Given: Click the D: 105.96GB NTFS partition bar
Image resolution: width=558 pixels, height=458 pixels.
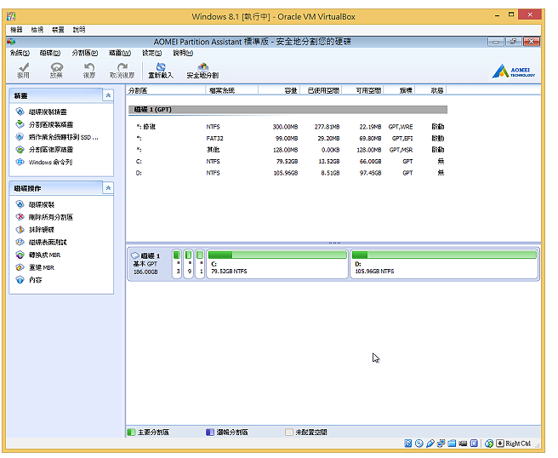Looking at the screenshot, I should [444, 264].
